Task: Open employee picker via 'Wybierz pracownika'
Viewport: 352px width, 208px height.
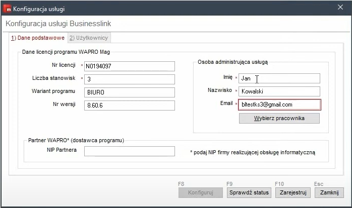Action: point(279,118)
